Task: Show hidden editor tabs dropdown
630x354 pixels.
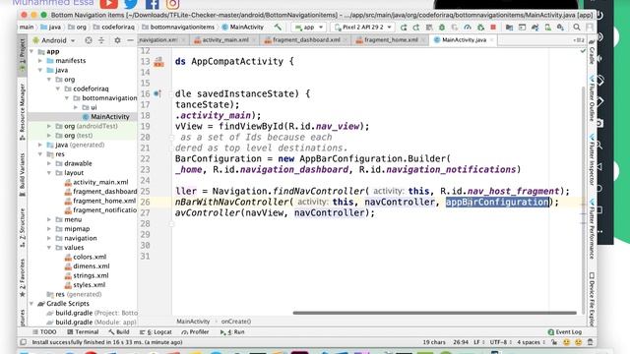Action: [x=579, y=40]
